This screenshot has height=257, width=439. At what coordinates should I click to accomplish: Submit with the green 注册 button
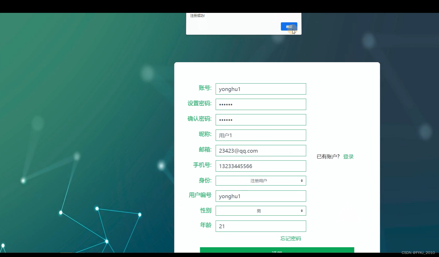(277, 250)
